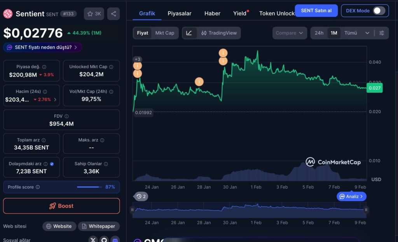Star Sentient to add to watchlist
The height and width of the screenshot is (242, 398).
(90, 14)
